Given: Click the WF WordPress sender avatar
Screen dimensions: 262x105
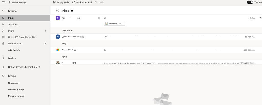Looking at the screenshot, I should 58,37.
